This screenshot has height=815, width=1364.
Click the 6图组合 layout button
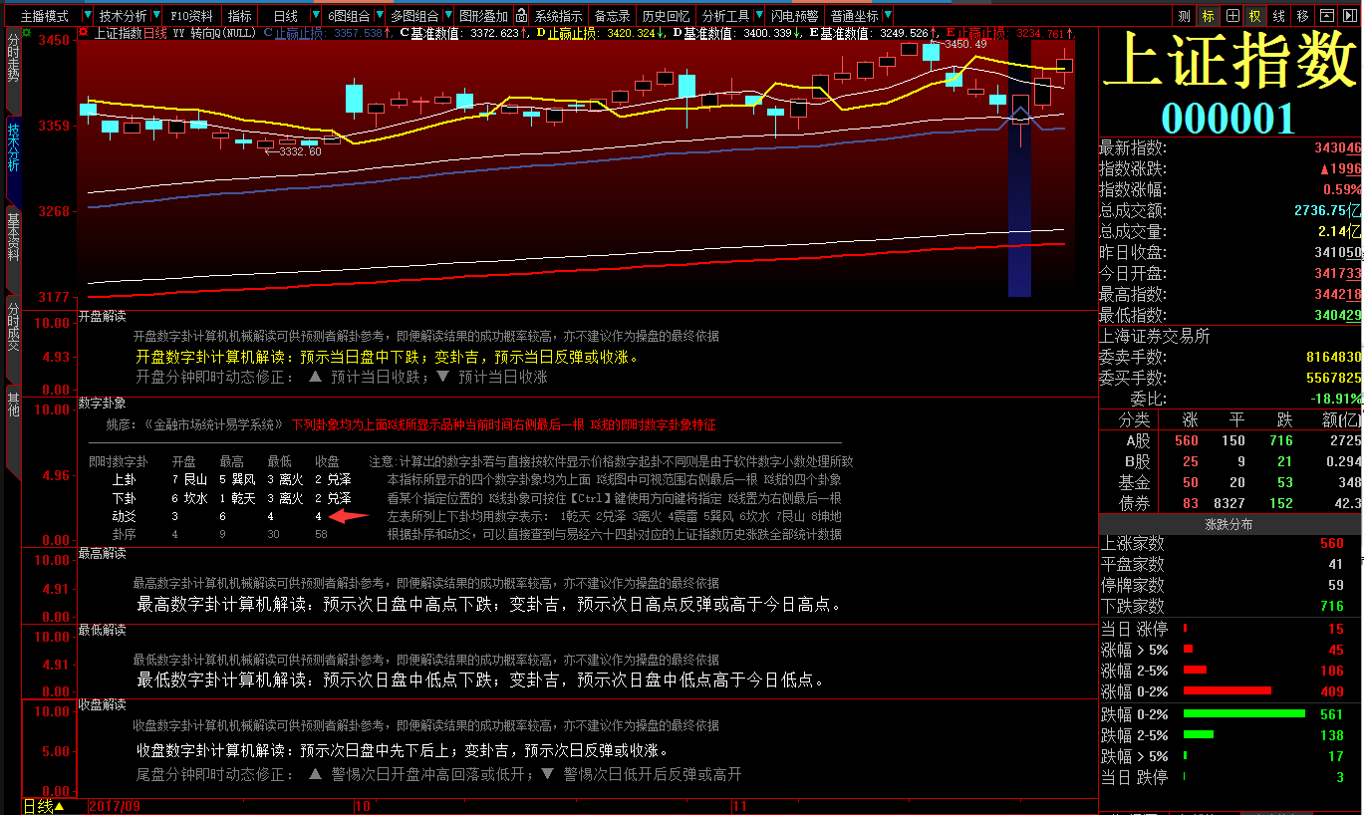pos(349,16)
